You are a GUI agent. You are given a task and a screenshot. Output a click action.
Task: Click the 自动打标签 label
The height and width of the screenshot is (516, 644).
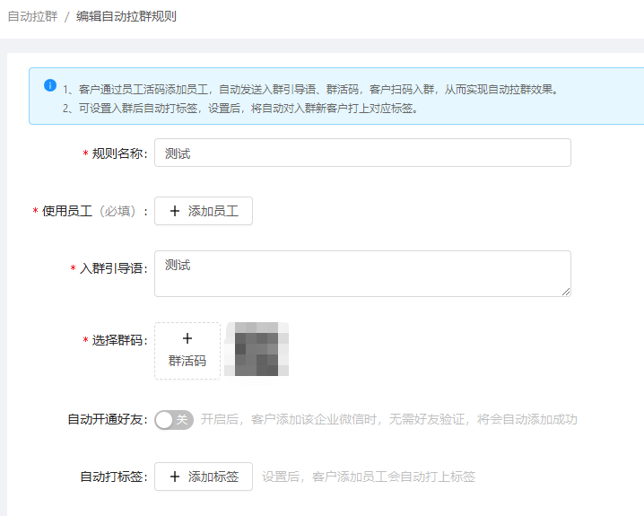pyautogui.click(x=113, y=477)
